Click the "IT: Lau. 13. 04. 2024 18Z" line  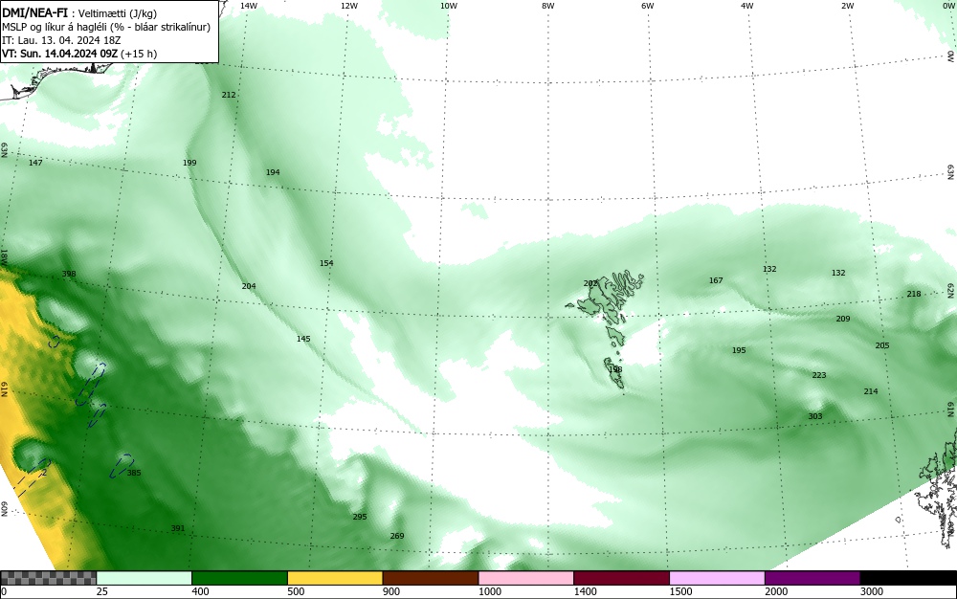click(x=61, y=40)
